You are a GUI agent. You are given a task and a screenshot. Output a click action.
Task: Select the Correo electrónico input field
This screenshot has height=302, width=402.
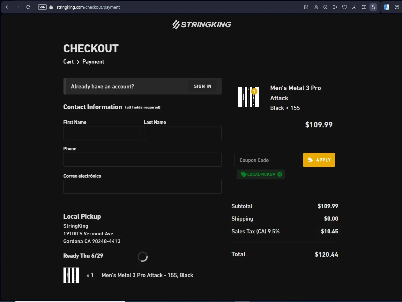(142, 187)
